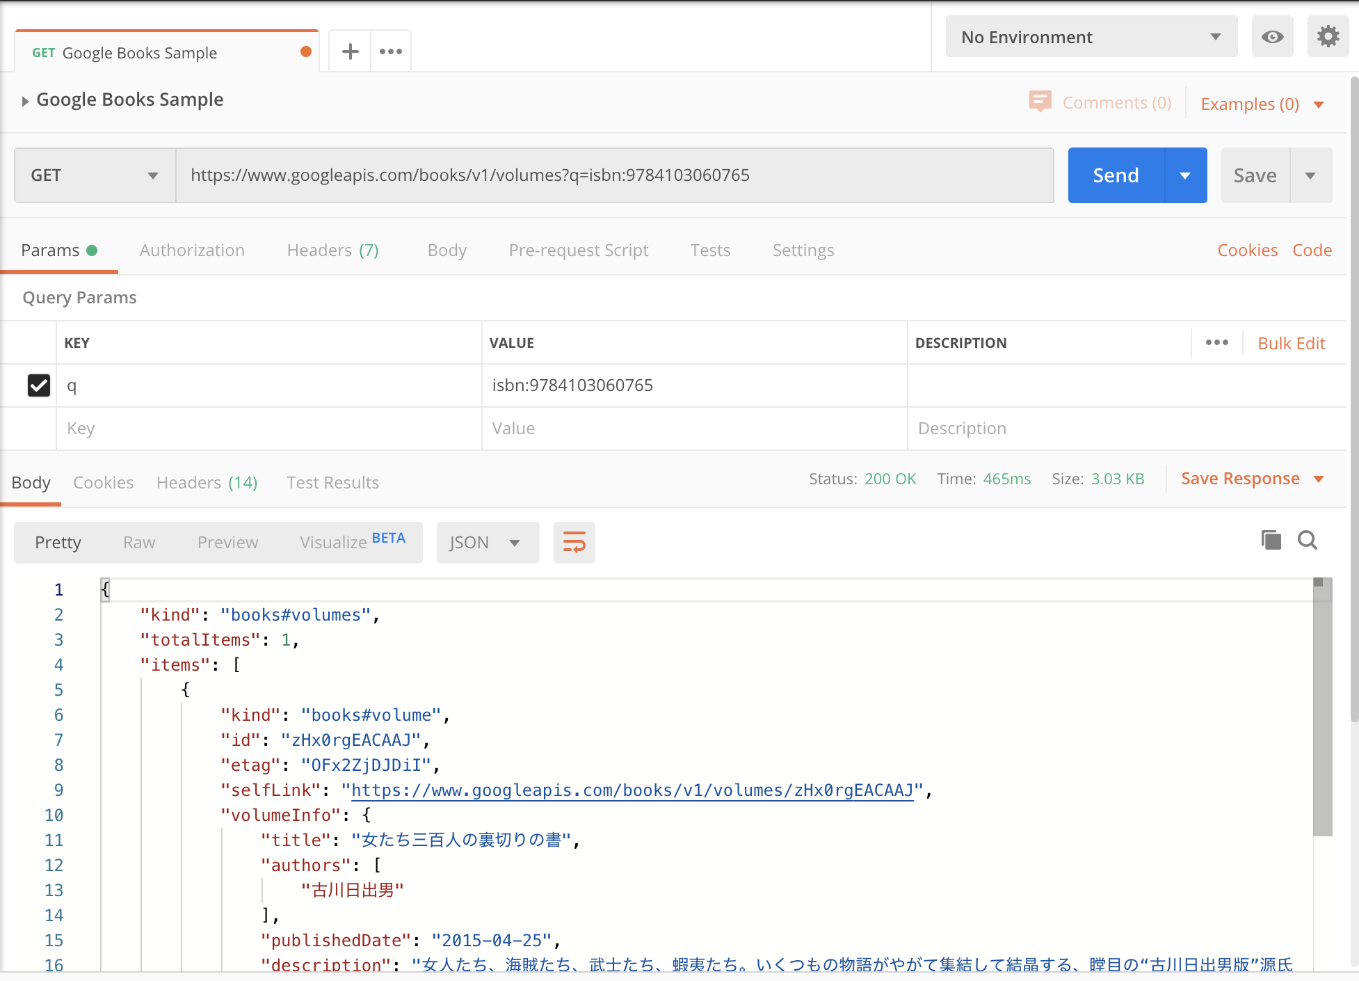Expand Google Books Sample request details triangle
This screenshot has height=981, width=1359.
point(25,102)
